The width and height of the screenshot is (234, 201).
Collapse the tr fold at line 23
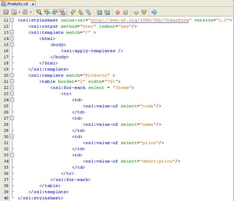(12, 94)
